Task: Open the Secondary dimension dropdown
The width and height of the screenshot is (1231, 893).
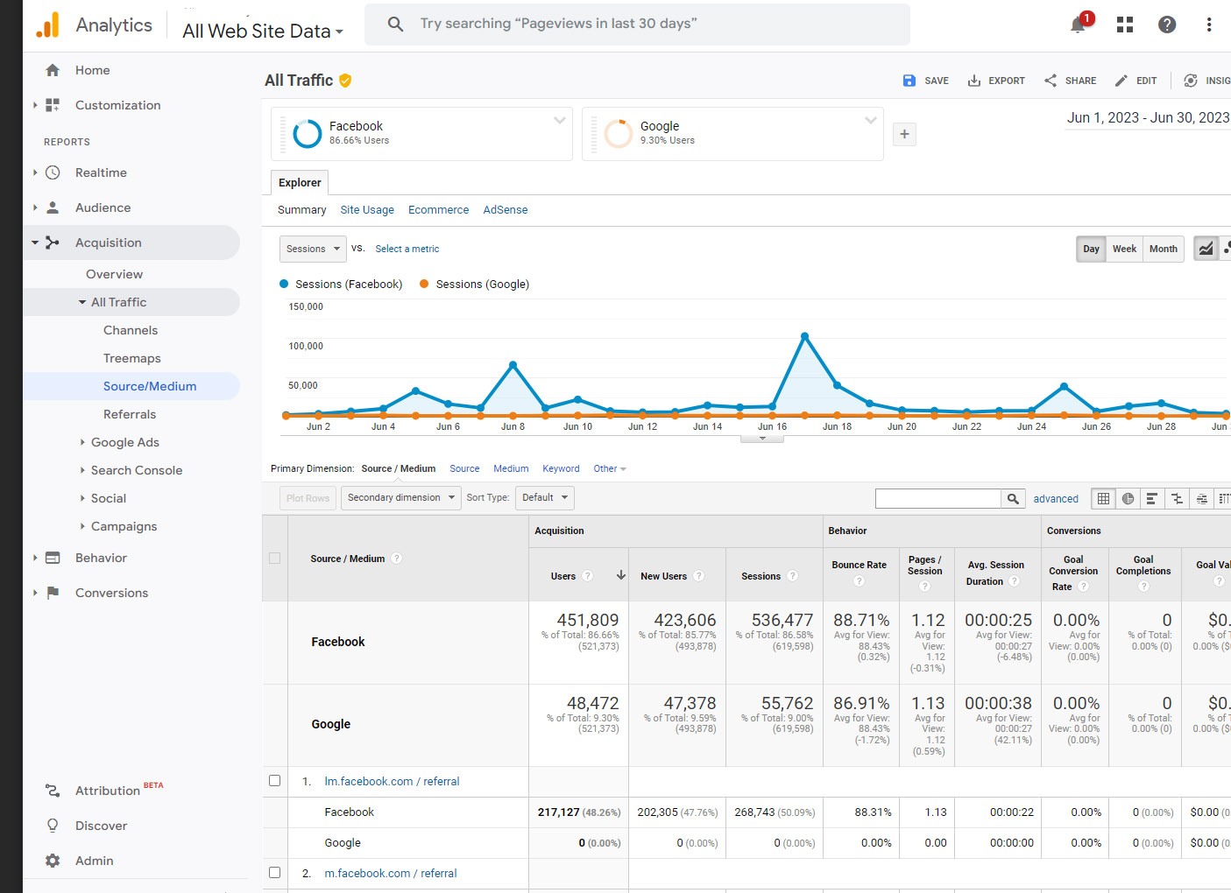Action: (x=400, y=497)
